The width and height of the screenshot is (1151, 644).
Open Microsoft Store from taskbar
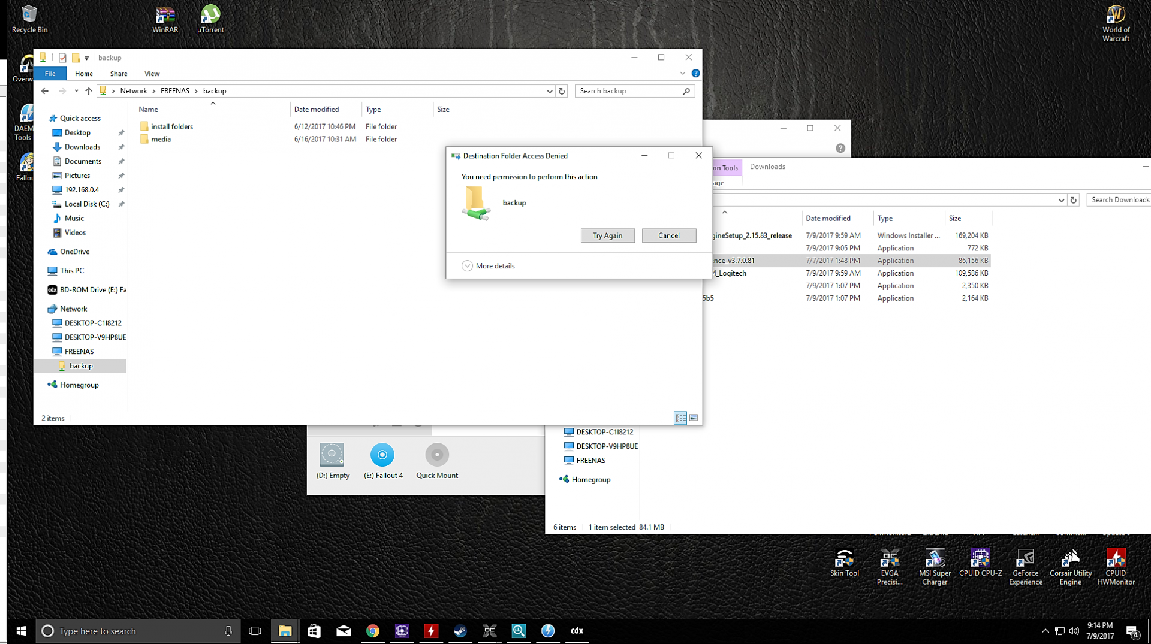point(314,631)
